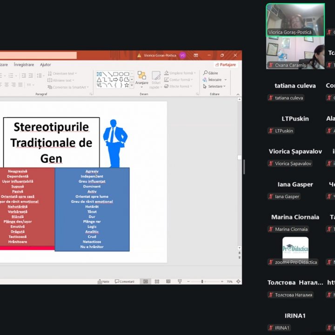Click fit slide to window icon
Viewport: 335px width, 335px height.
coord(239,281)
